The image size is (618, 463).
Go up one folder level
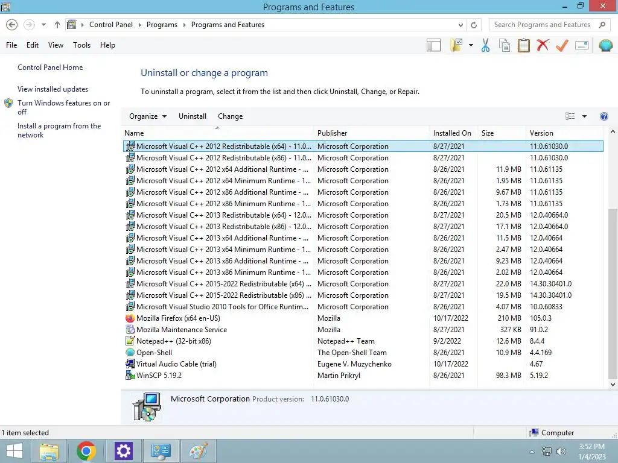coord(57,25)
